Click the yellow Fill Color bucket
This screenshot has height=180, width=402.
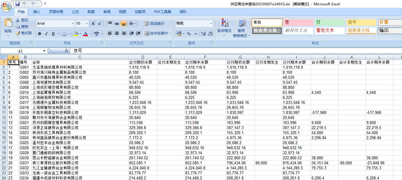pyautogui.click(x=75, y=34)
